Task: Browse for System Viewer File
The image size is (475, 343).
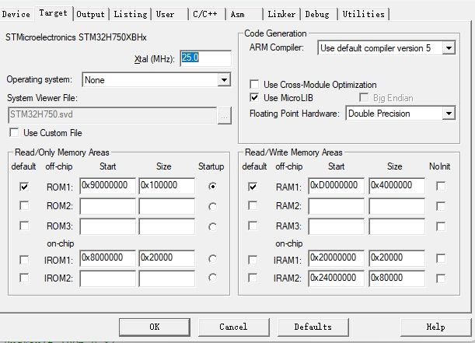Action: coord(225,115)
